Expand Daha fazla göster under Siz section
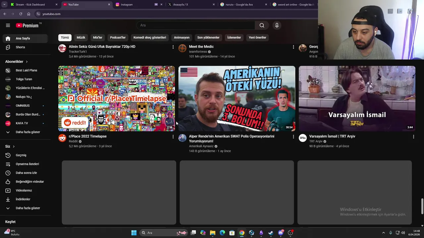 (x=26, y=208)
